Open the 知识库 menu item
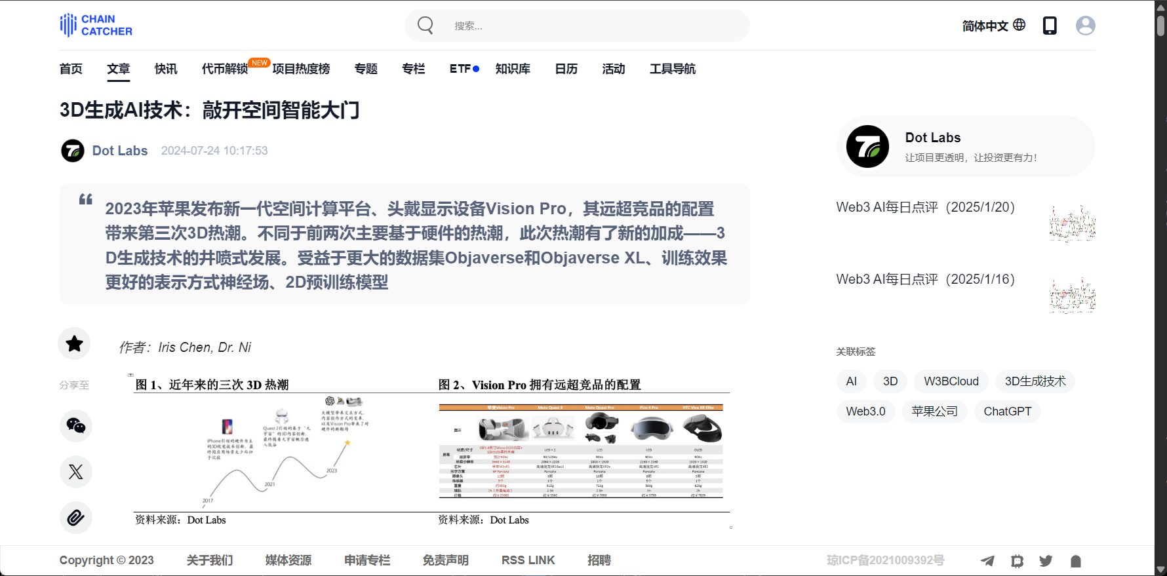Viewport: 1167px width, 576px height. click(x=513, y=69)
